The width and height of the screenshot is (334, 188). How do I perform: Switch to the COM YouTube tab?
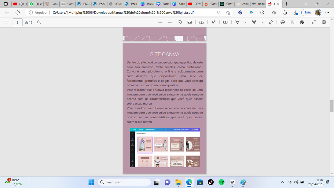195,4
